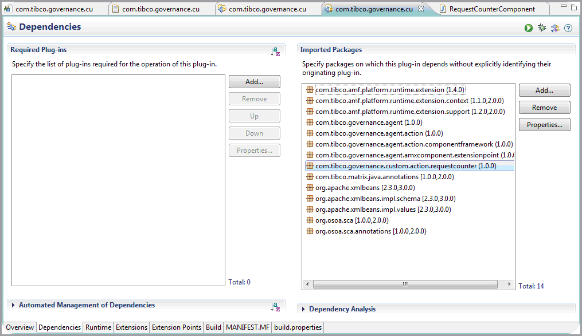Viewport: 582px width, 336px height.
Task: Maximize the editor area
Action: [x=574, y=7]
